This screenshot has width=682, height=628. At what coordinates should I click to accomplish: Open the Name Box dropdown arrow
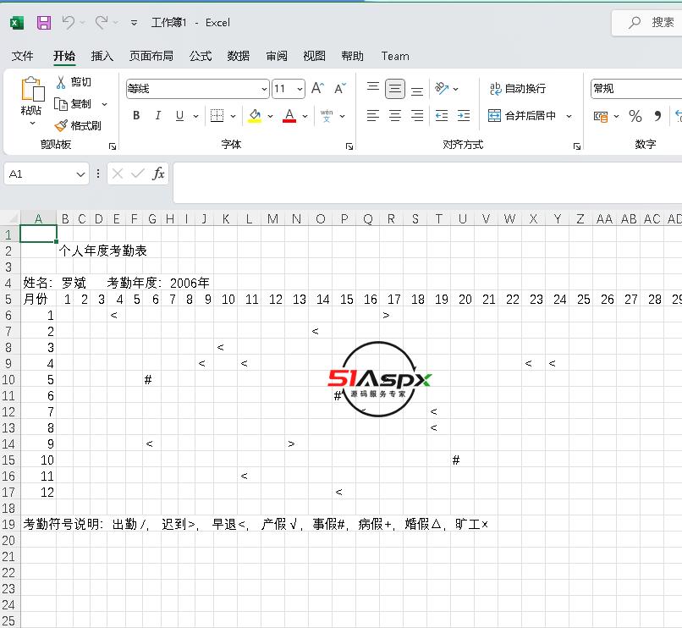click(x=81, y=174)
